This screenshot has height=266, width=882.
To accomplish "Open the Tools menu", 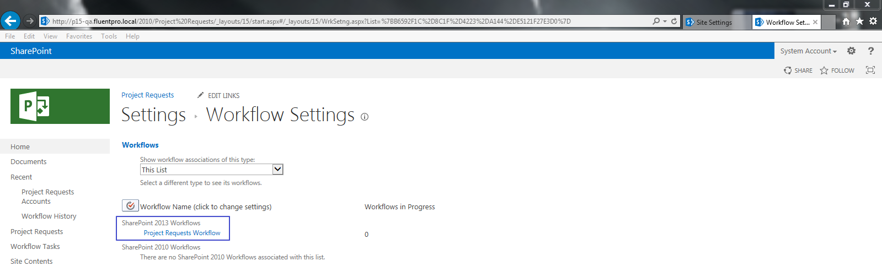I will 109,36.
